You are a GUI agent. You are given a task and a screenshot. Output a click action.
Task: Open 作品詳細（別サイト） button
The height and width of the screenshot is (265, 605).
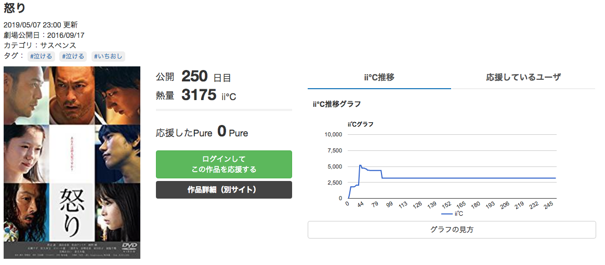[223, 190]
